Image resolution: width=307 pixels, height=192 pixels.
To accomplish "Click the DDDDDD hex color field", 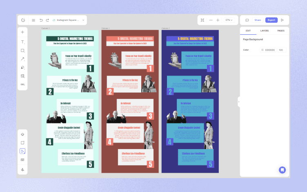I will (x=270, y=50).
